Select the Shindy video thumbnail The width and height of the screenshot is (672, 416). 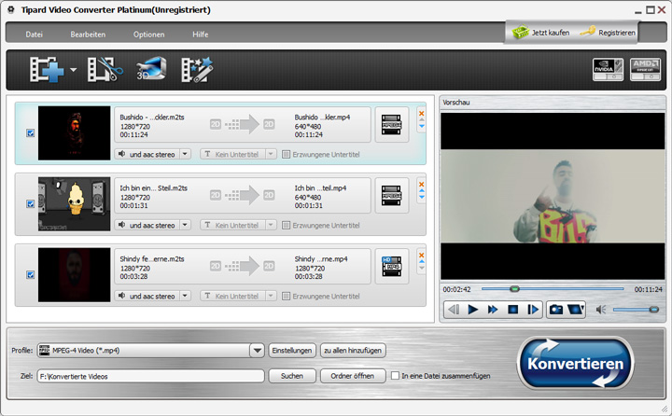point(74,274)
